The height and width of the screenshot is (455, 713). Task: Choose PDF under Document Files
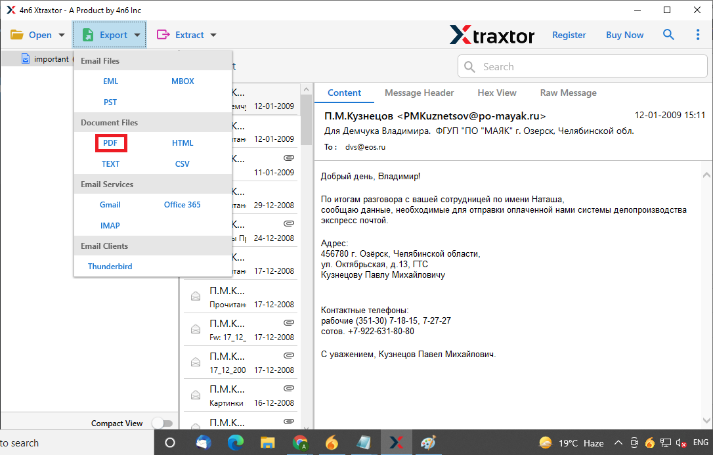pyautogui.click(x=110, y=143)
